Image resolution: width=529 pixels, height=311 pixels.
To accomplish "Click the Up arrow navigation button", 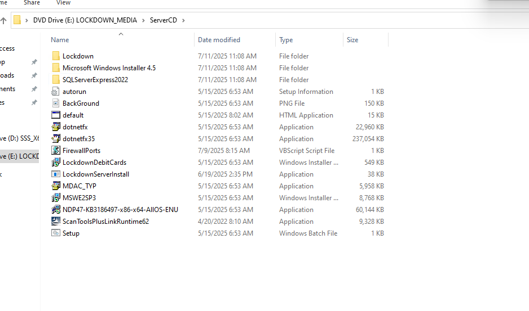I will click(3, 21).
